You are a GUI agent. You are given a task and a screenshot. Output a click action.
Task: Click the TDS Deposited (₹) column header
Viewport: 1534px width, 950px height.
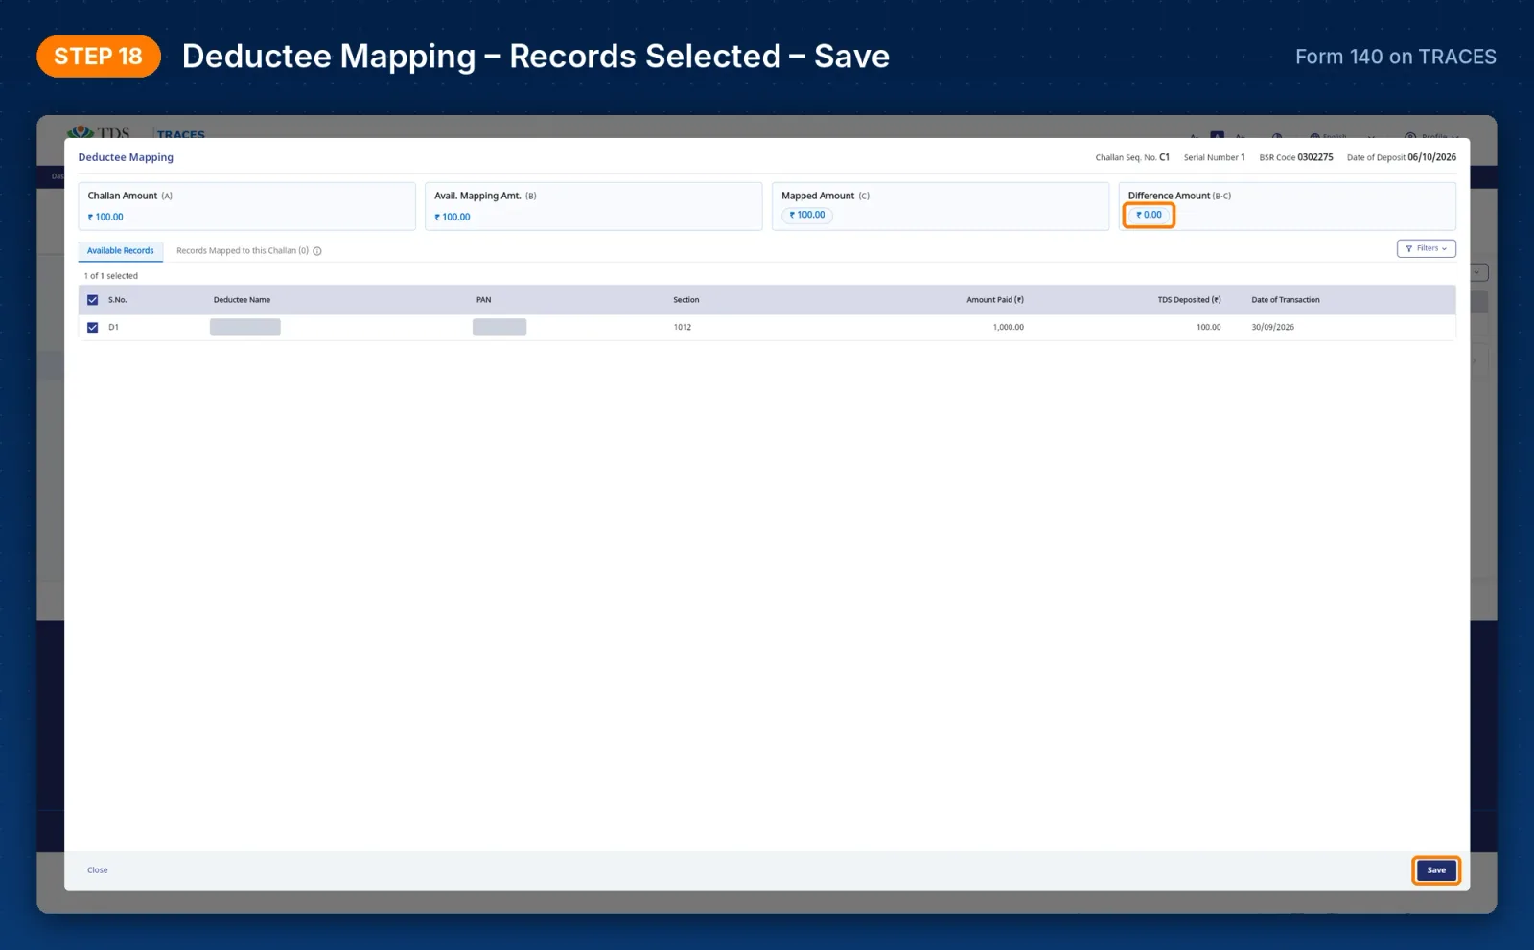[x=1189, y=300]
